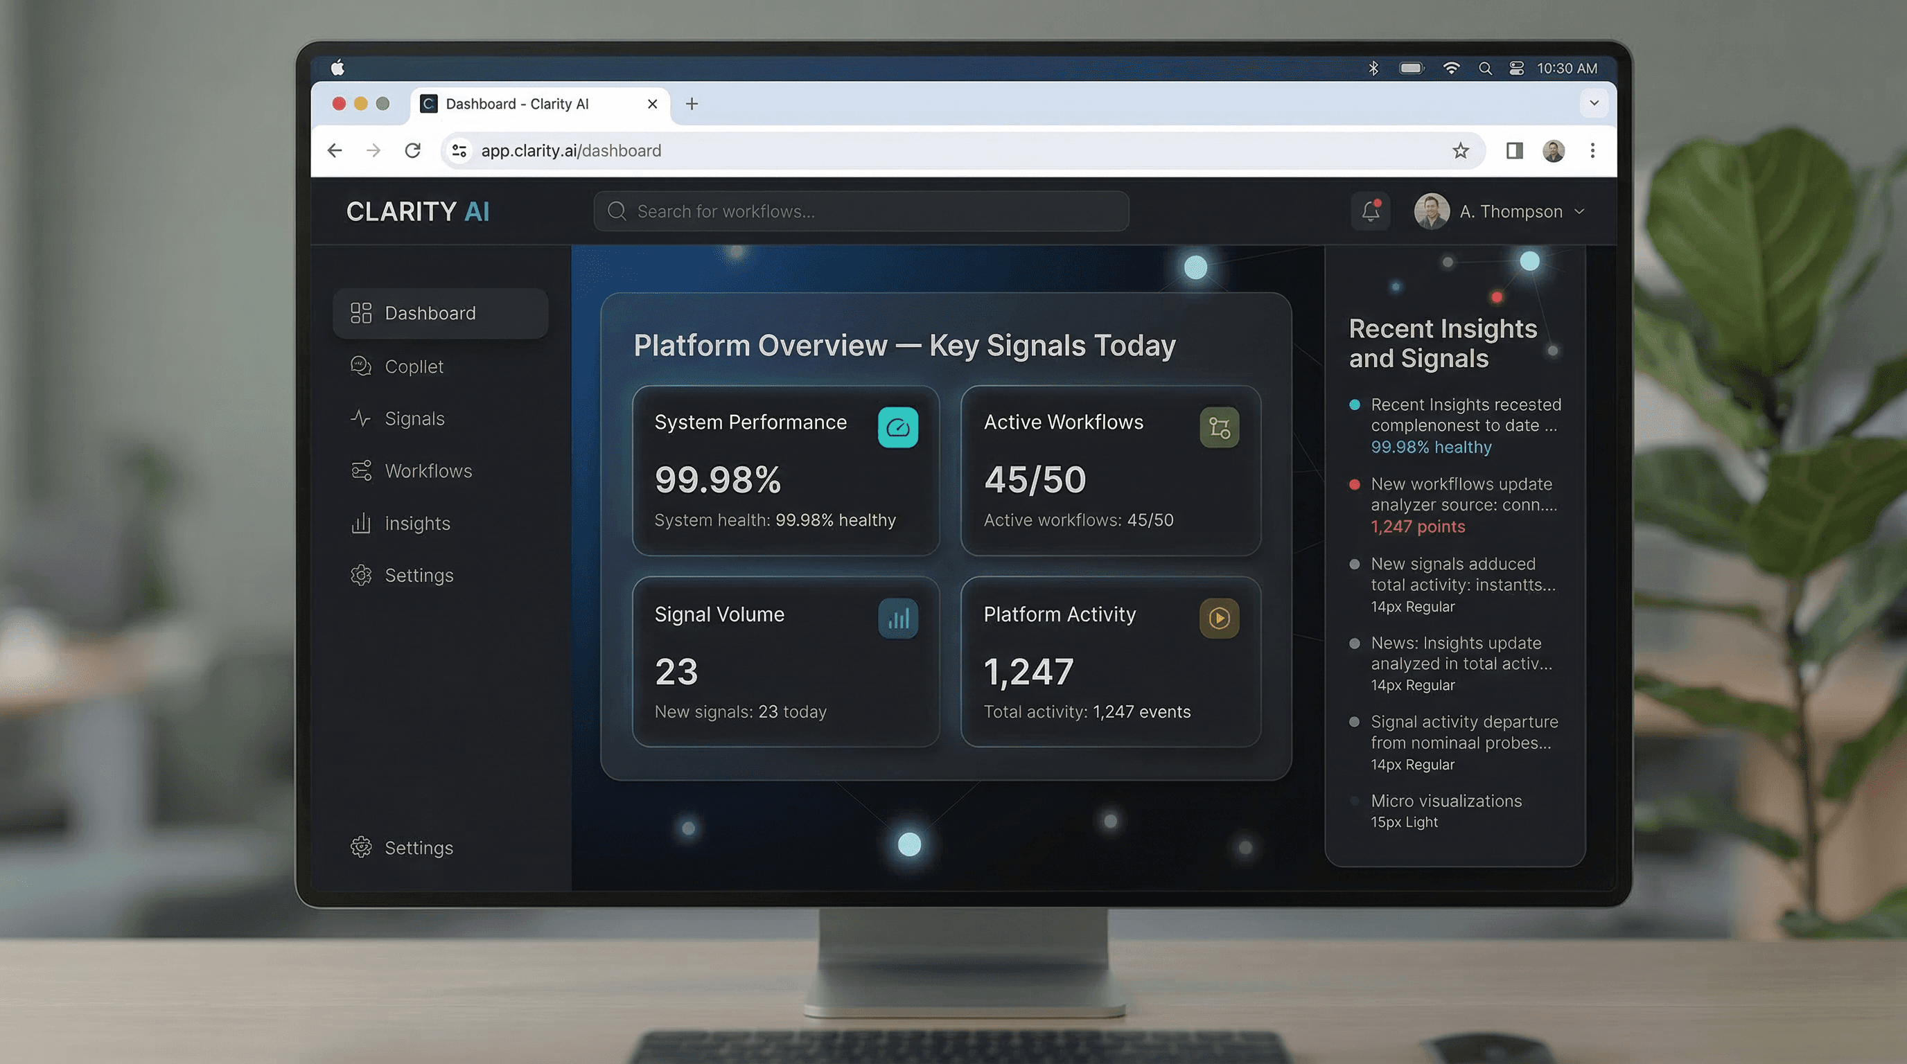Click the play icon on Platform Activity card
Viewport: 1907px width, 1064px height.
(x=1218, y=618)
